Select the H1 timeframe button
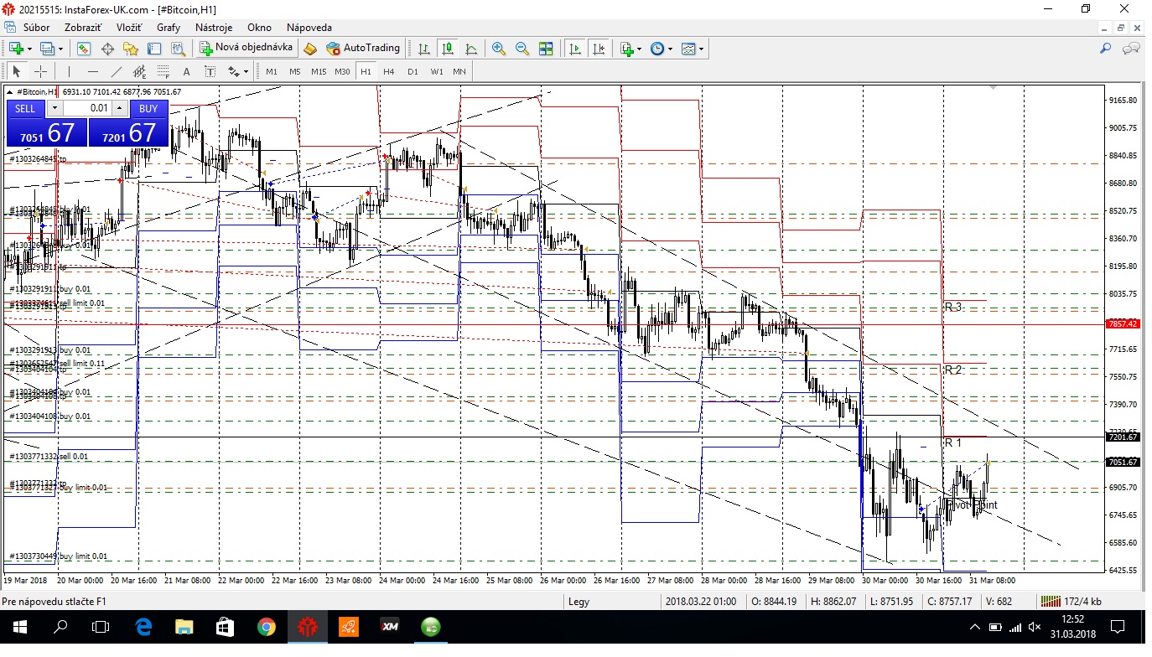 (366, 71)
